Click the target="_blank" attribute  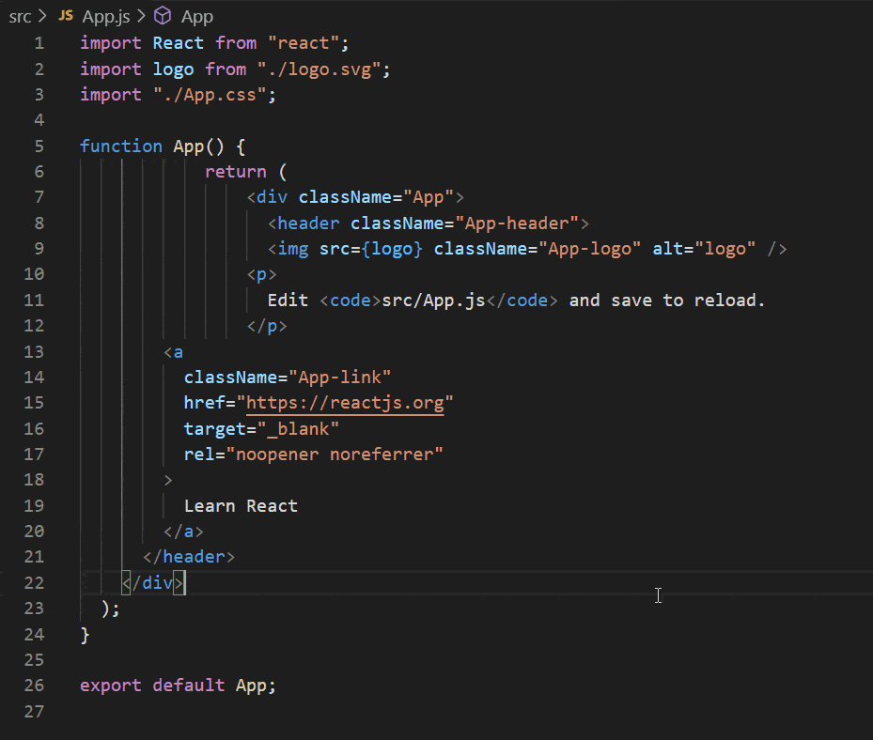click(261, 429)
